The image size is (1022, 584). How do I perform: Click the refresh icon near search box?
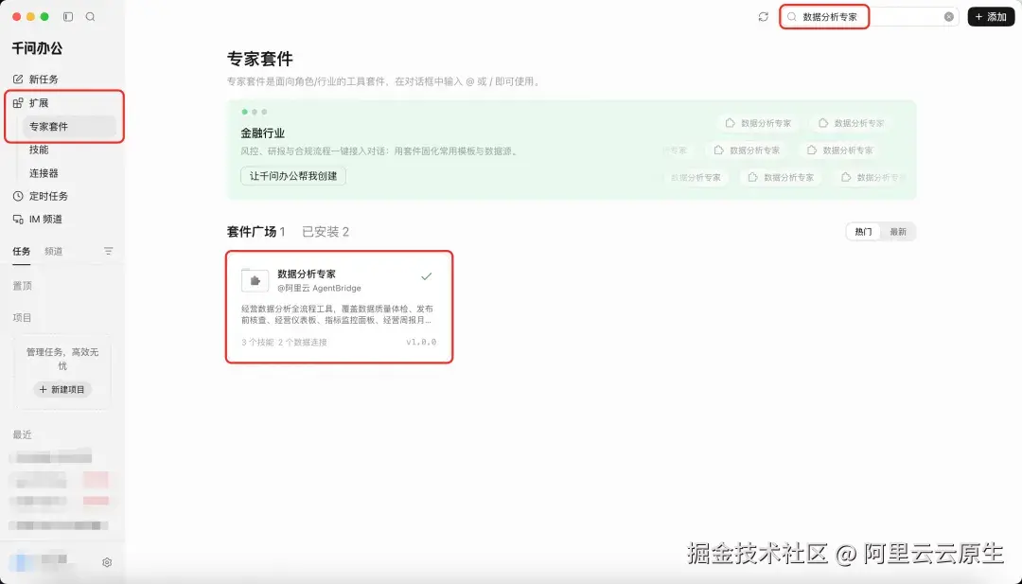coord(764,17)
